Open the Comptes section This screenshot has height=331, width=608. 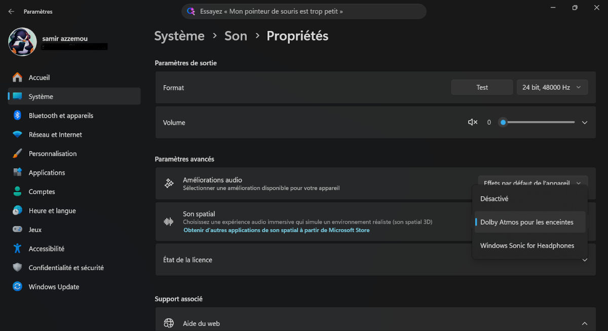click(x=74, y=192)
